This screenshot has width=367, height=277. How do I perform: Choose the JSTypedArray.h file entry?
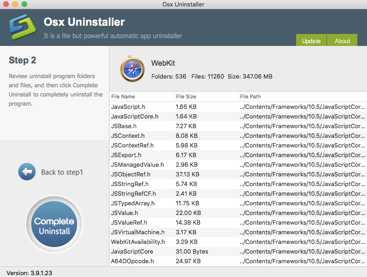[133, 203]
